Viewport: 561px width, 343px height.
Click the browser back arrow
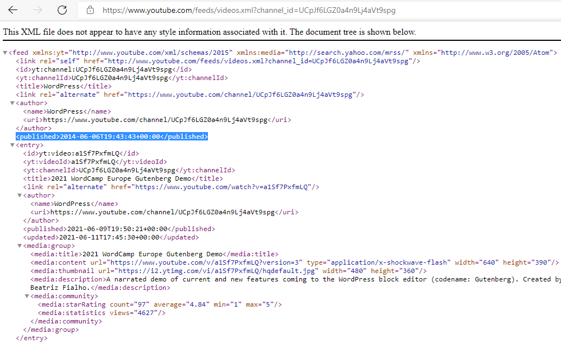click(x=13, y=10)
